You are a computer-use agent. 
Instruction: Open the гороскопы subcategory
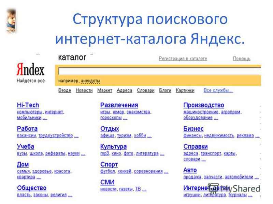[111, 118]
